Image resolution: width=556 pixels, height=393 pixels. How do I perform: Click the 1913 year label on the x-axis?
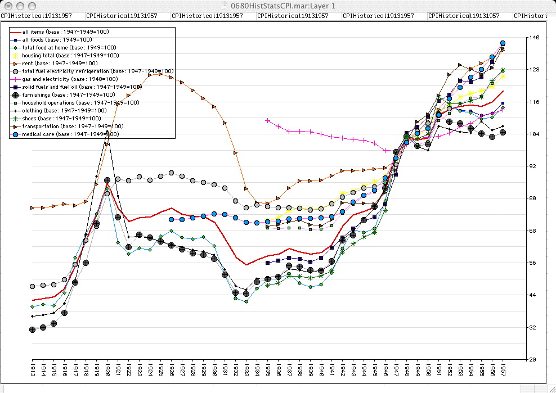click(33, 371)
